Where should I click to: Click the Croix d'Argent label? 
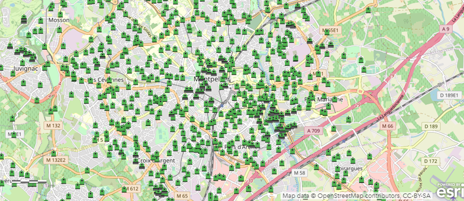pyautogui.click(x=156, y=160)
